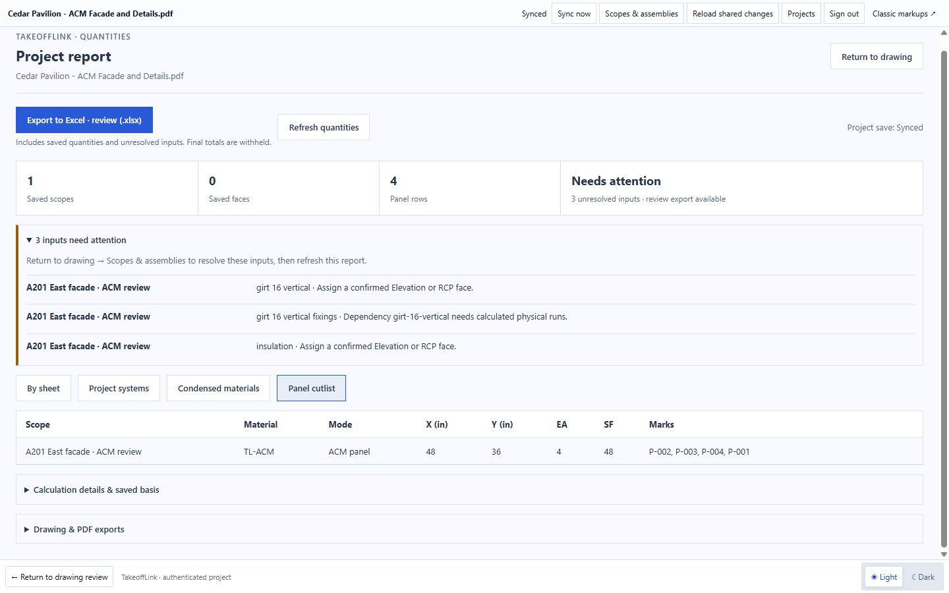Screen dimensions: 949x593
Task: Open Scopes & assemblies
Action: (x=641, y=13)
